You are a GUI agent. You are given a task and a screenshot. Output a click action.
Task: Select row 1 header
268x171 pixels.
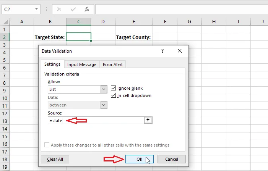coord(5,29)
